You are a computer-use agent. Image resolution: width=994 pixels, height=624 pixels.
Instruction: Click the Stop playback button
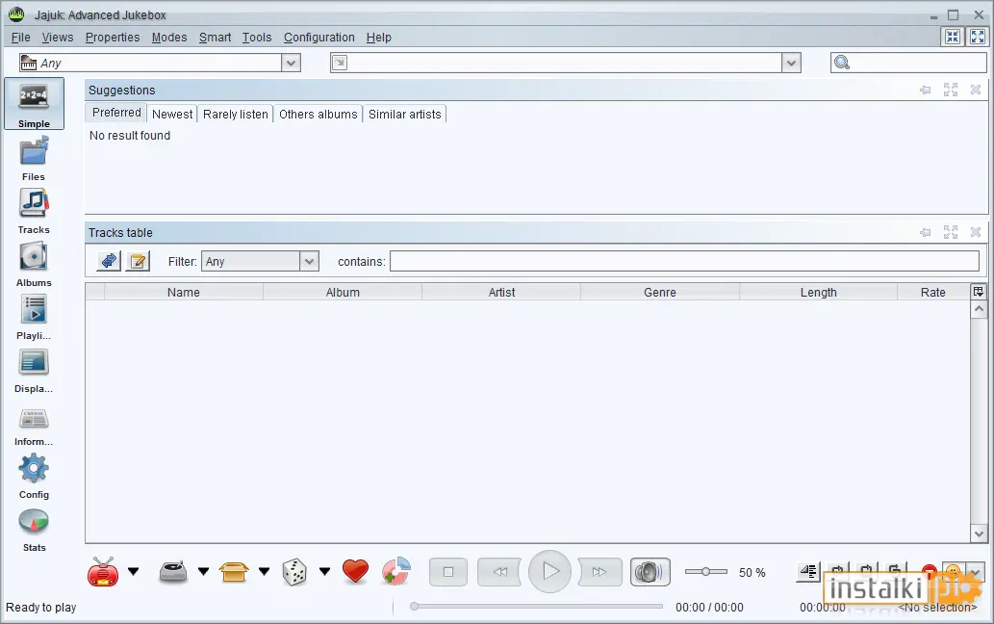coord(448,572)
